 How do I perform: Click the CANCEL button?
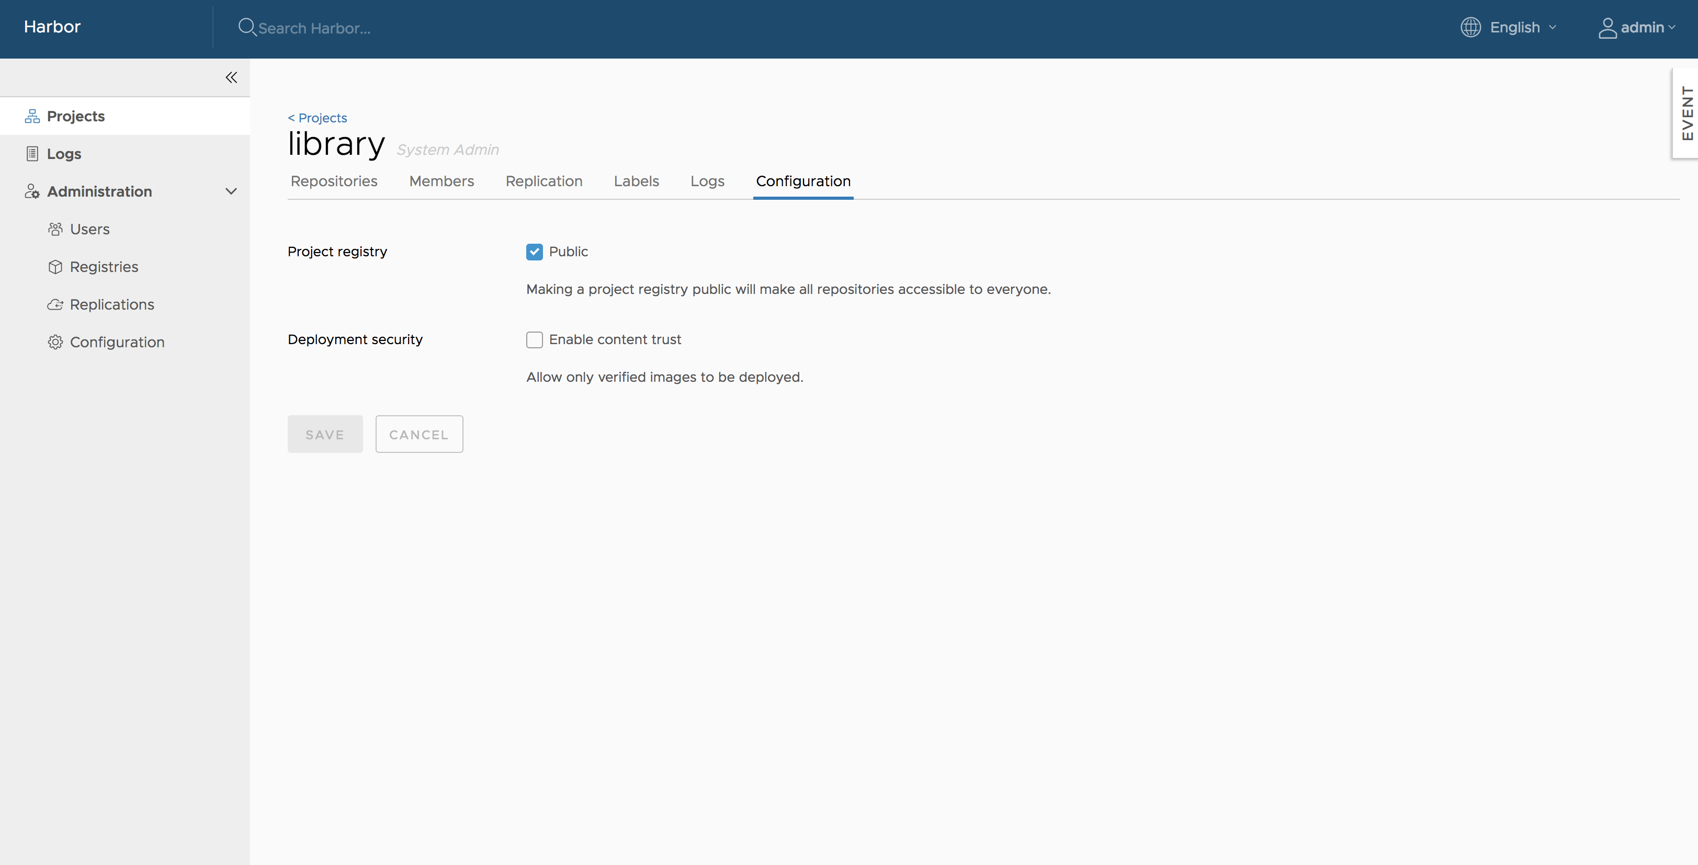418,434
